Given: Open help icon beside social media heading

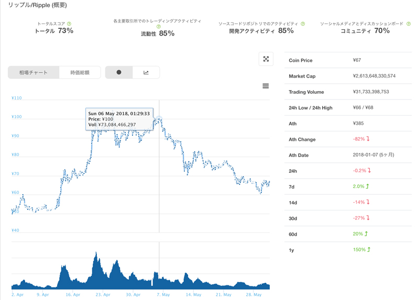Looking at the screenshot, I should (409, 24).
